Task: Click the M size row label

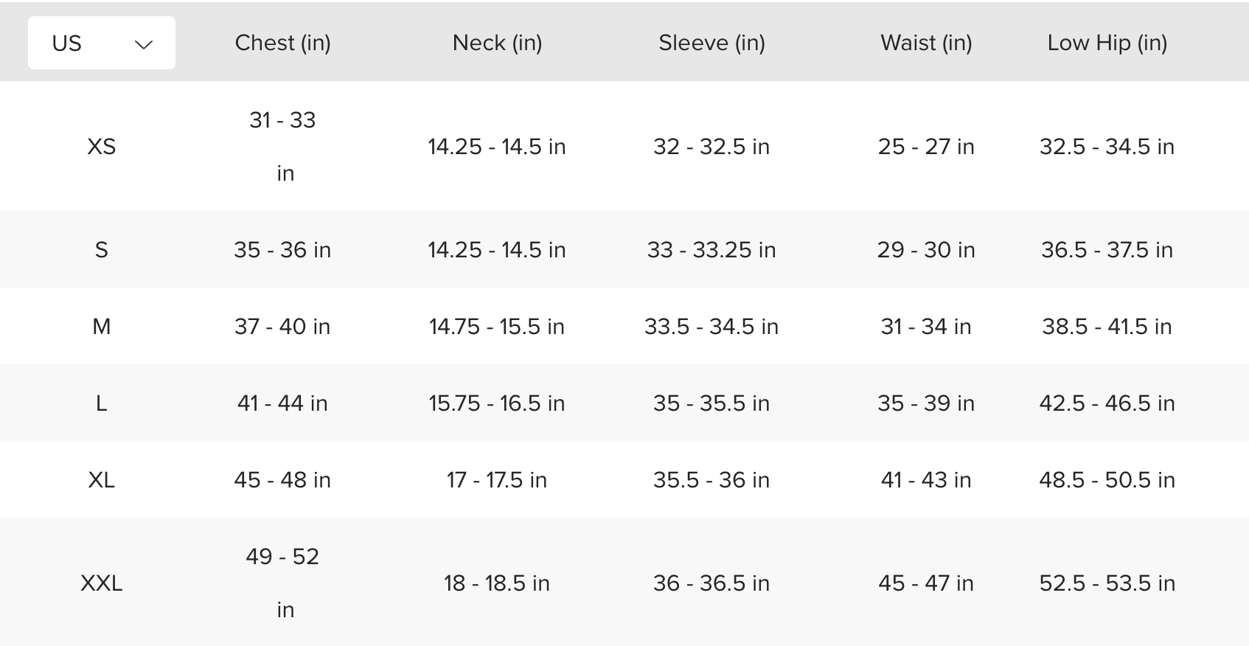Action: tap(102, 327)
